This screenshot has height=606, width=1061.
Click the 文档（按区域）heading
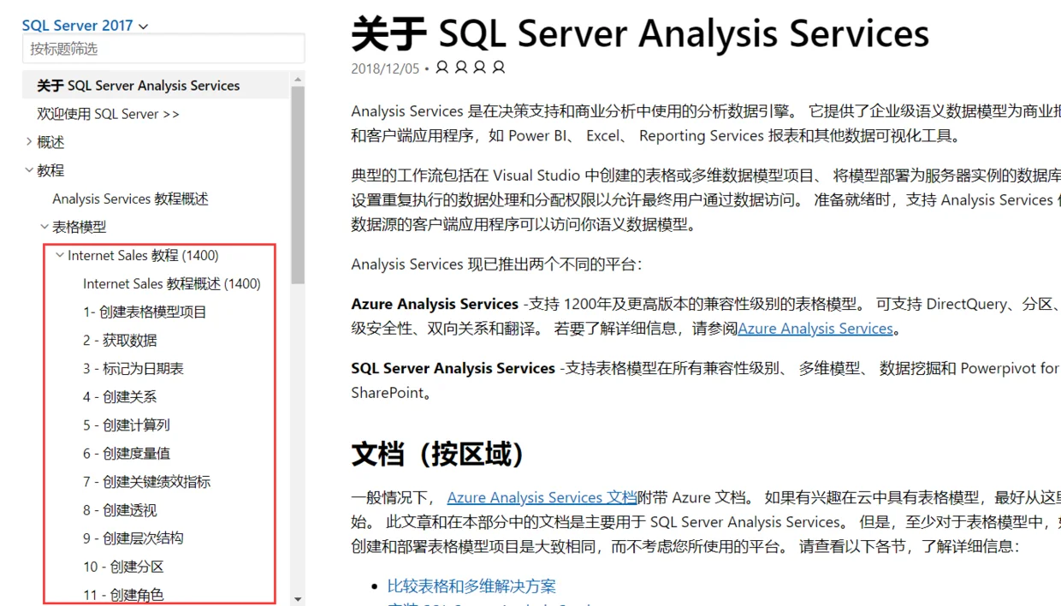[437, 454]
